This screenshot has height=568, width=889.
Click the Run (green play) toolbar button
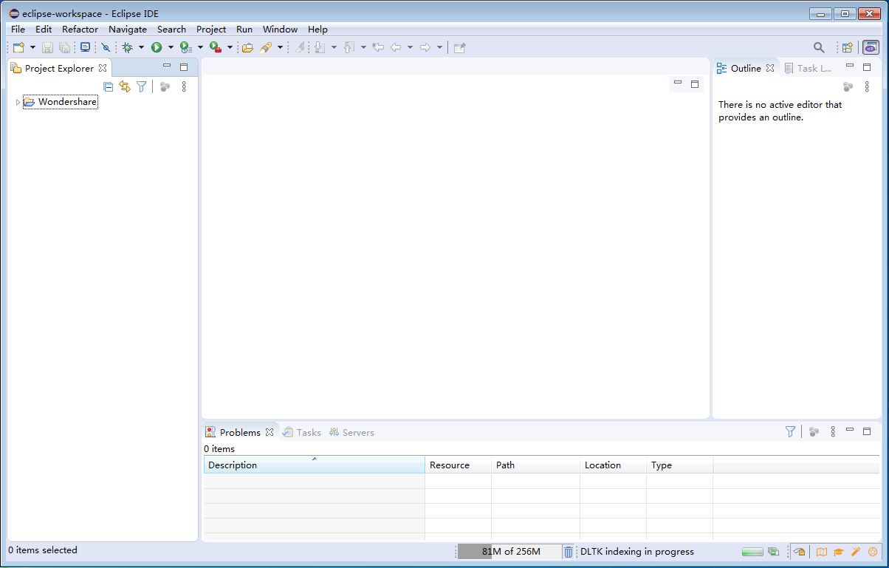(157, 47)
